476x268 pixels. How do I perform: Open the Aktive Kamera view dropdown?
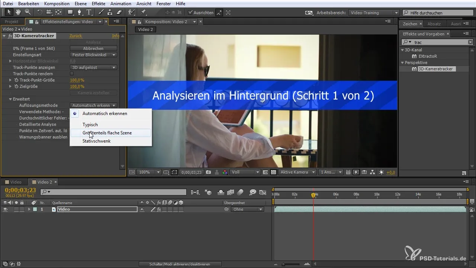tap(298, 172)
